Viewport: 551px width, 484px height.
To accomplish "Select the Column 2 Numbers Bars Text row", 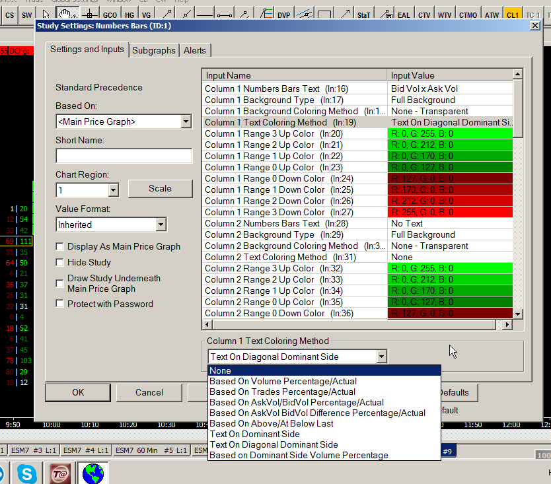I will point(357,223).
